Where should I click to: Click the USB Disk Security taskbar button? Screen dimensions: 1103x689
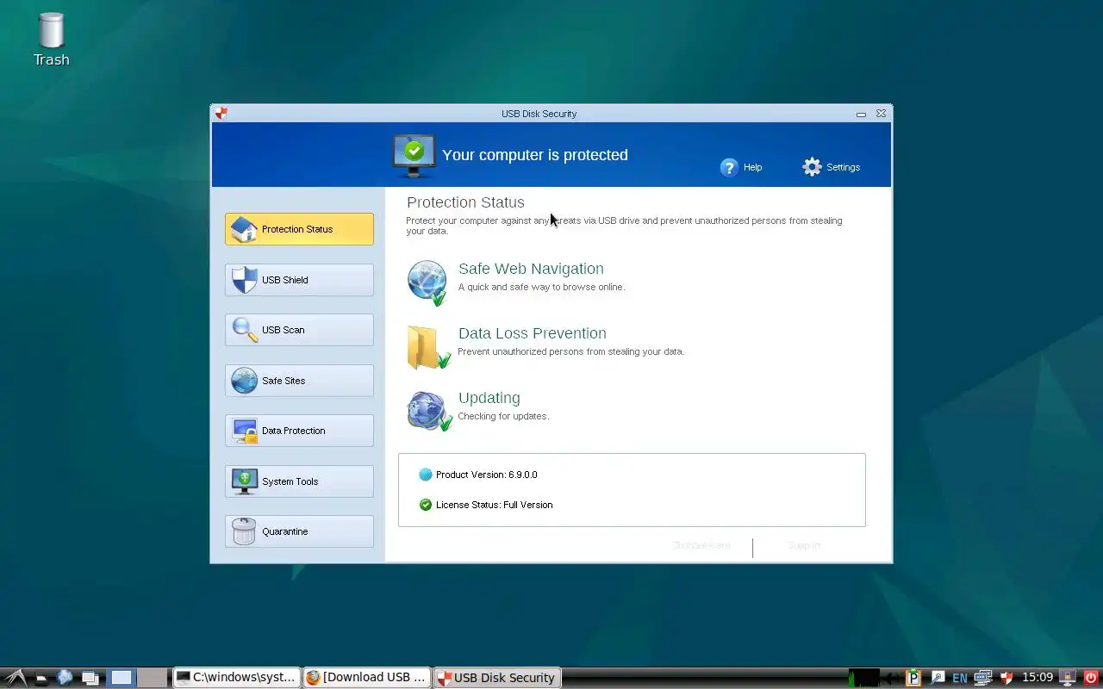(496, 678)
